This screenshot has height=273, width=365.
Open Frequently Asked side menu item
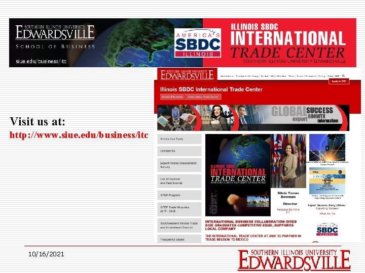179,239
